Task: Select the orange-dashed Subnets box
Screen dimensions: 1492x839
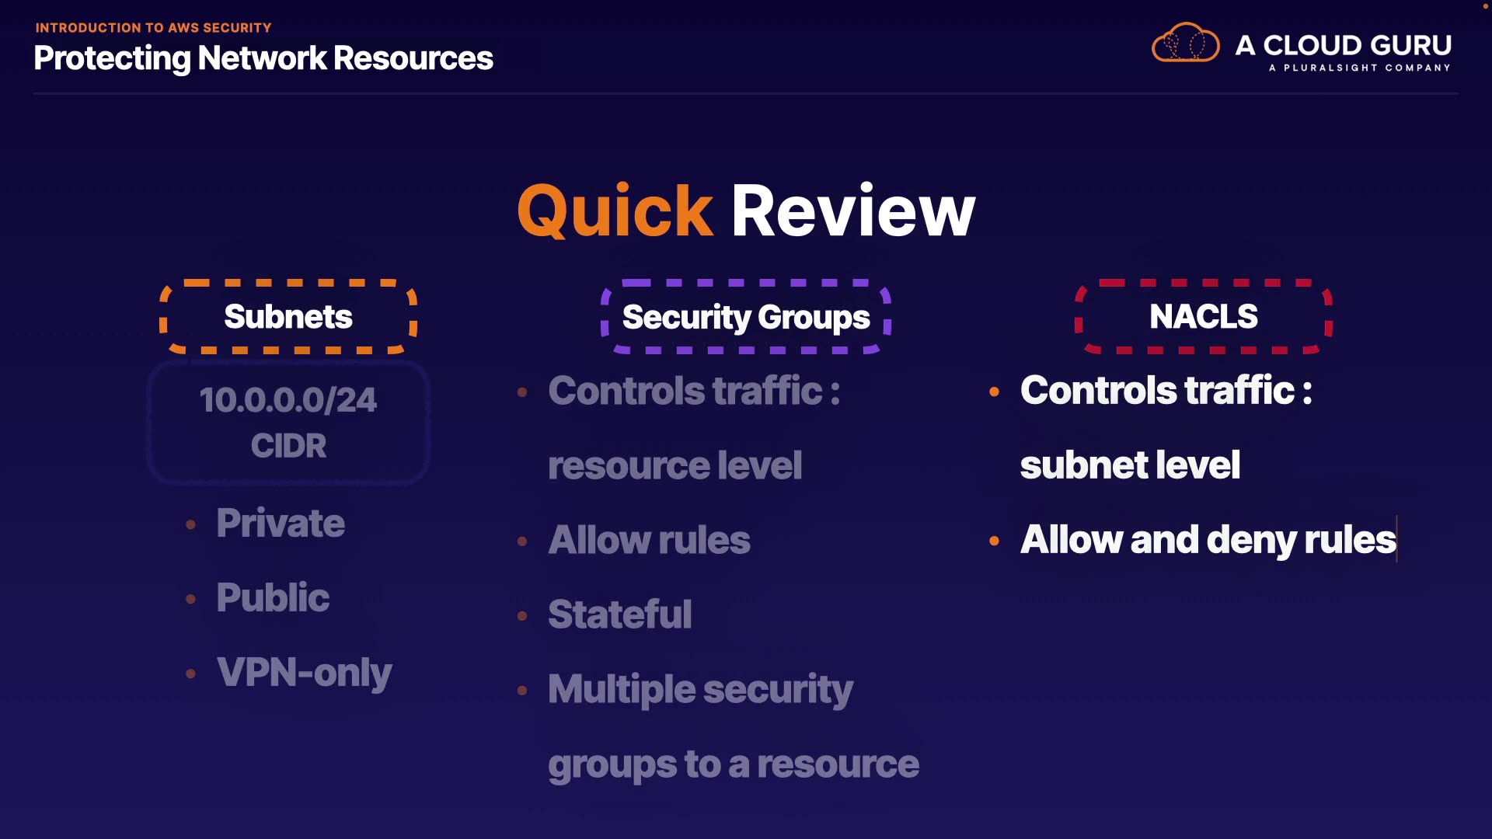Action: point(288,317)
